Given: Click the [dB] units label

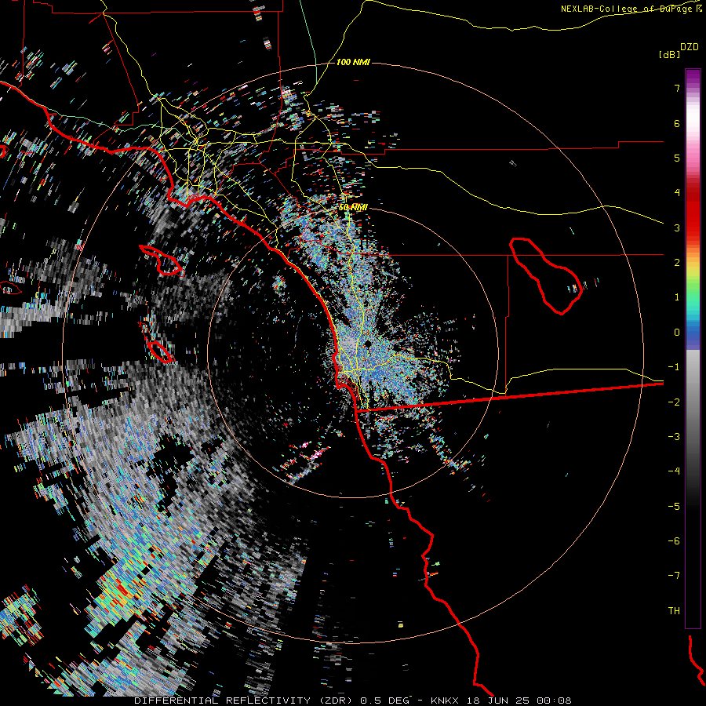Looking at the screenshot, I should click(670, 54).
